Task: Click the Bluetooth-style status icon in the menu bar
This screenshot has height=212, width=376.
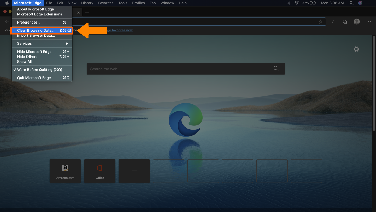Action: [x=289, y=3]
